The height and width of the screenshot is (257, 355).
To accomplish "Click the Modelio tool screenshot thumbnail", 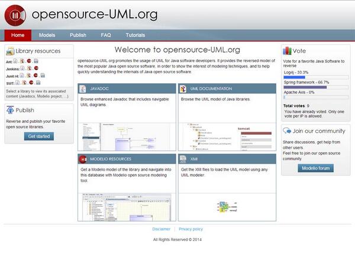I will tap(127, 207).
